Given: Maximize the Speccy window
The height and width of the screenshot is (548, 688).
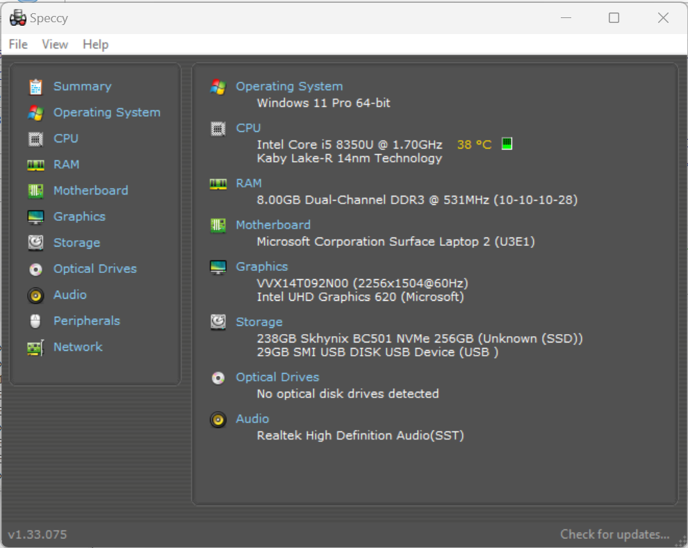Looking at the screenshot, I should [x=614, y=18].
